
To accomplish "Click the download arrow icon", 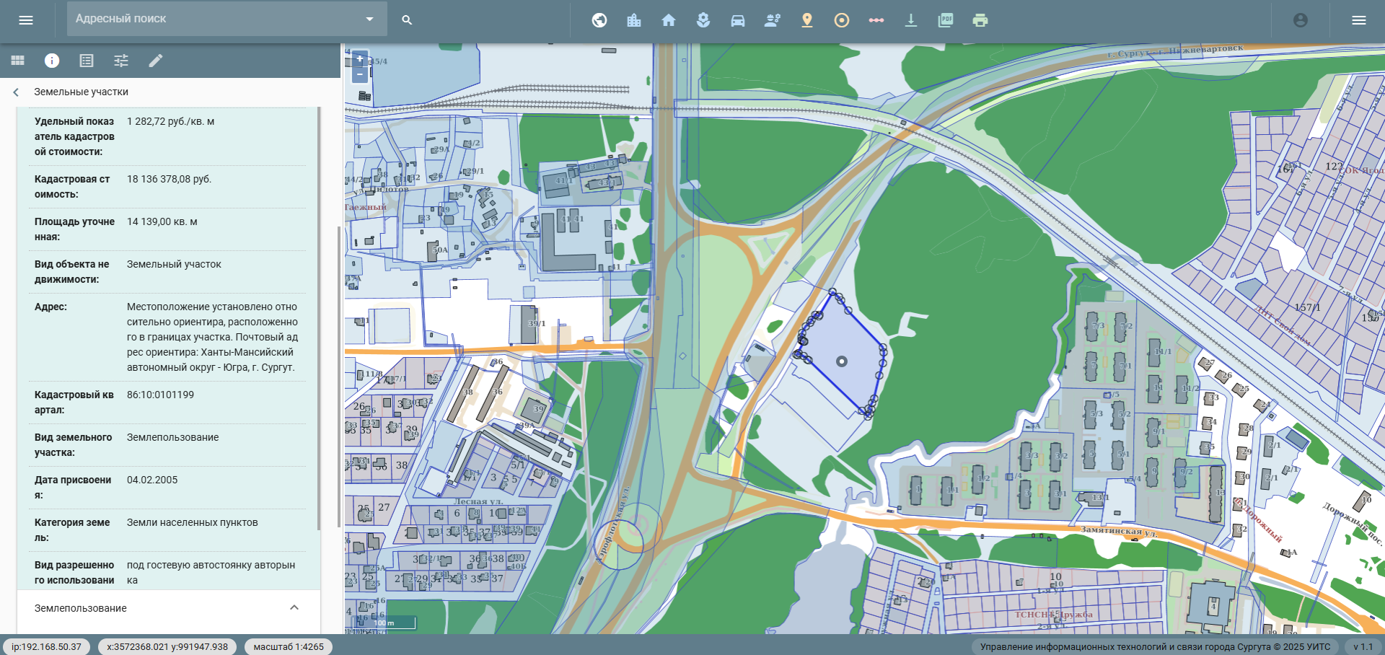I will pyautogui.click(x=911, y=20).
